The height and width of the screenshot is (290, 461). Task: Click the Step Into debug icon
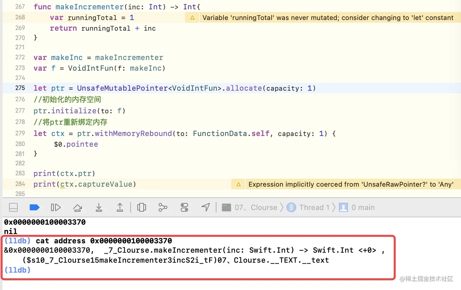click(99, 207)
